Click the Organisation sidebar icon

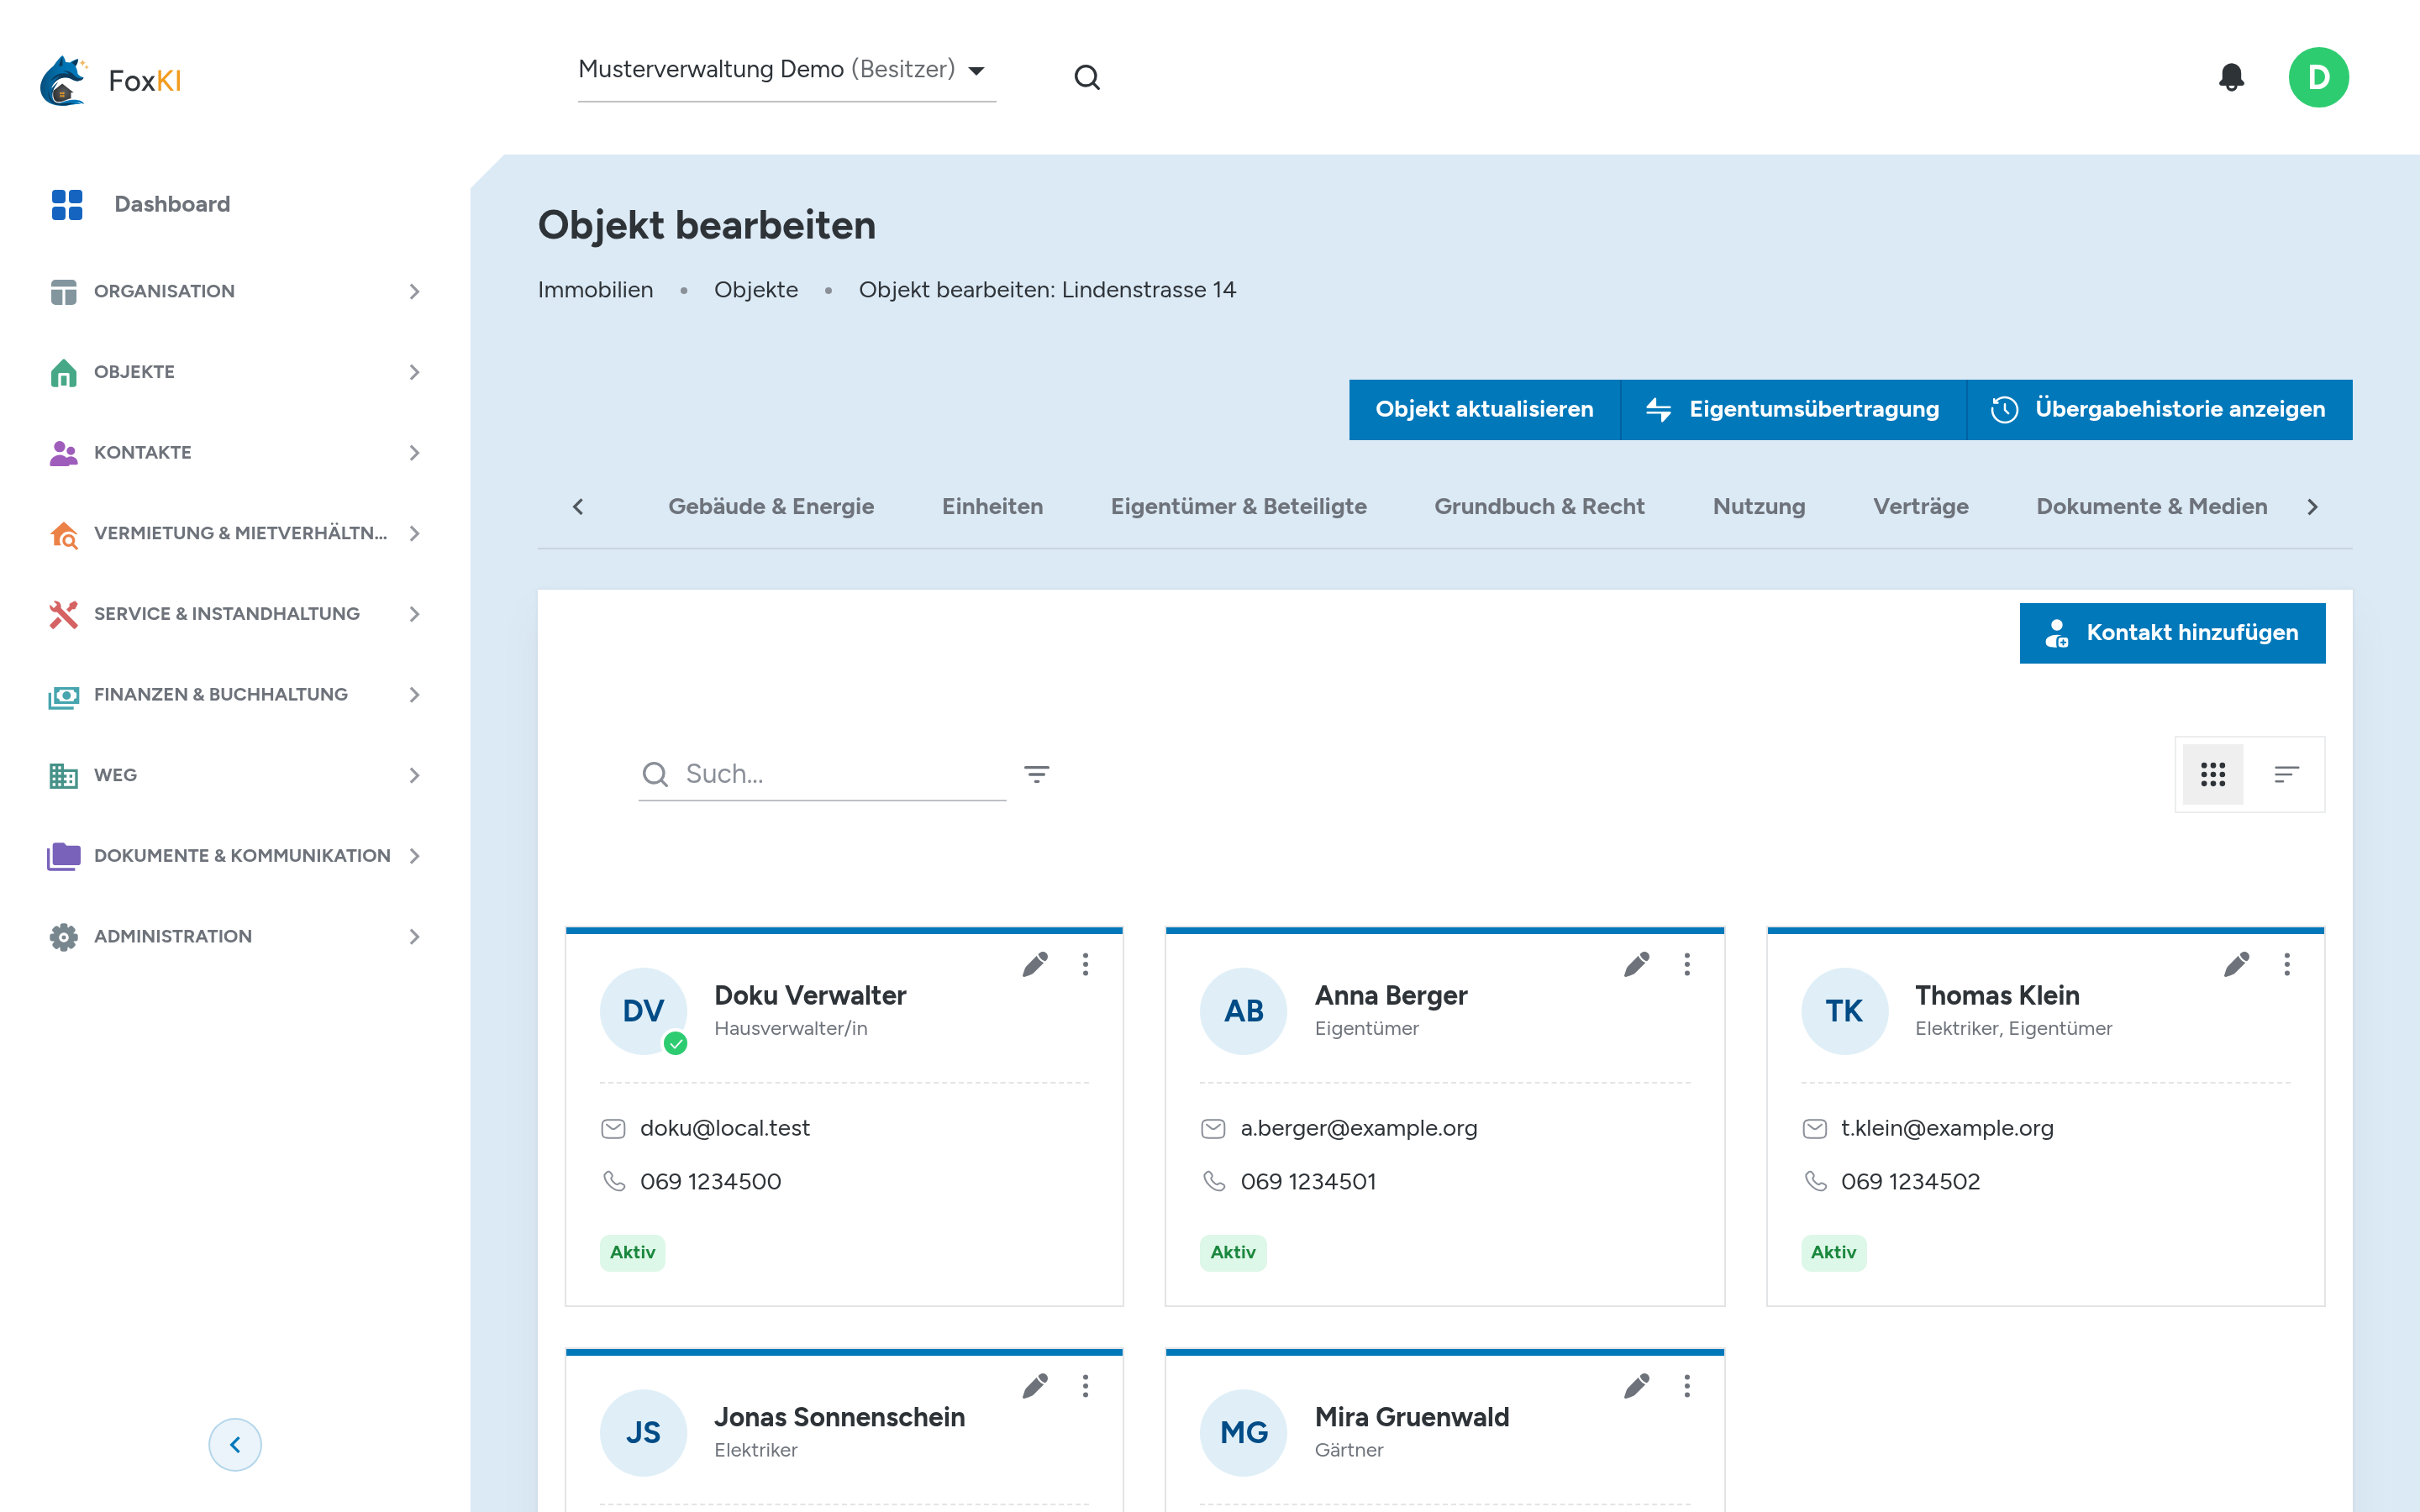(x=63, y=292)
